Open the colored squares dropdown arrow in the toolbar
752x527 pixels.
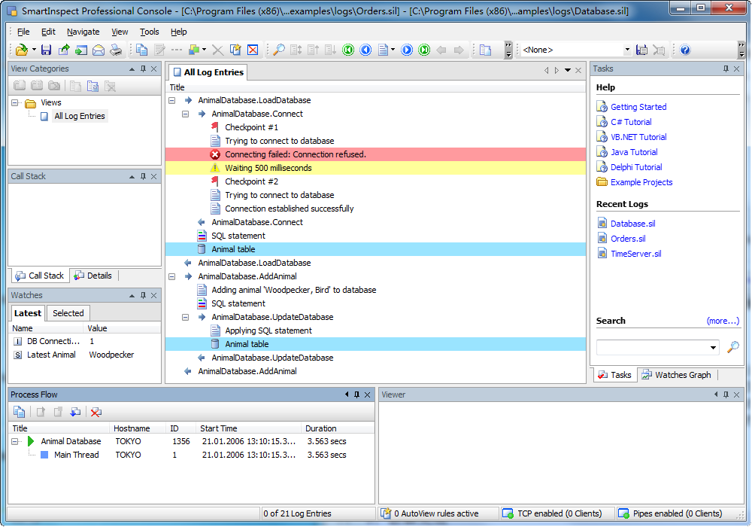[x=205, y=50]
